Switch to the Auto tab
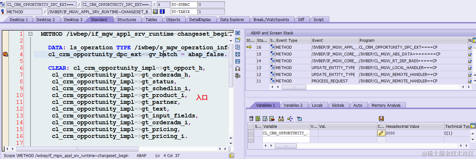The height and width of the screenshot is (159, 476). pos(358,105)
